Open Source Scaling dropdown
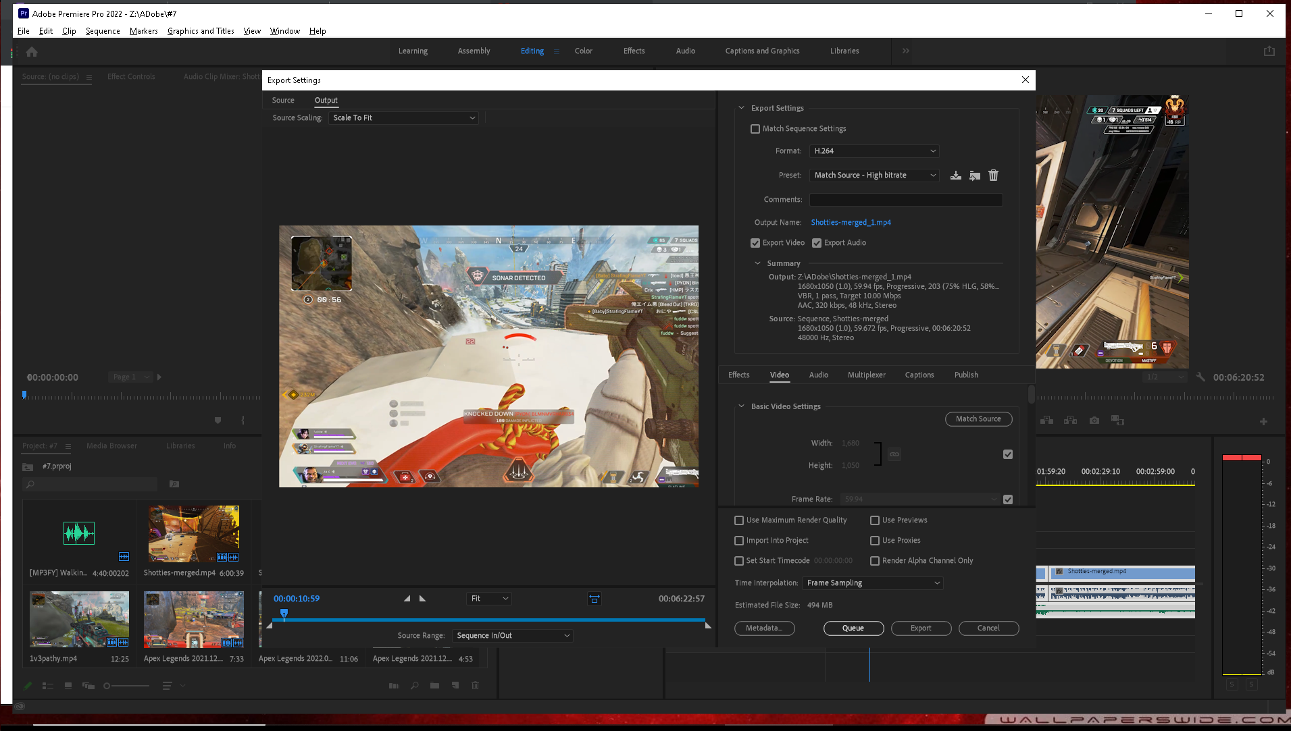Image resolution: width=1291 pixels, height=731 pixels. [x=403, y=118]
